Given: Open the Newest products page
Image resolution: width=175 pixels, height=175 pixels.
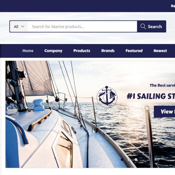Looking at the screenshot, I should [160, 51].
